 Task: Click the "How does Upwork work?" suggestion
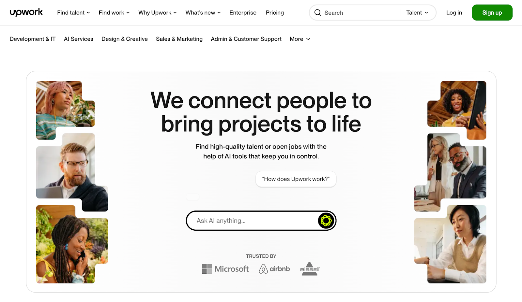[296, 179]
